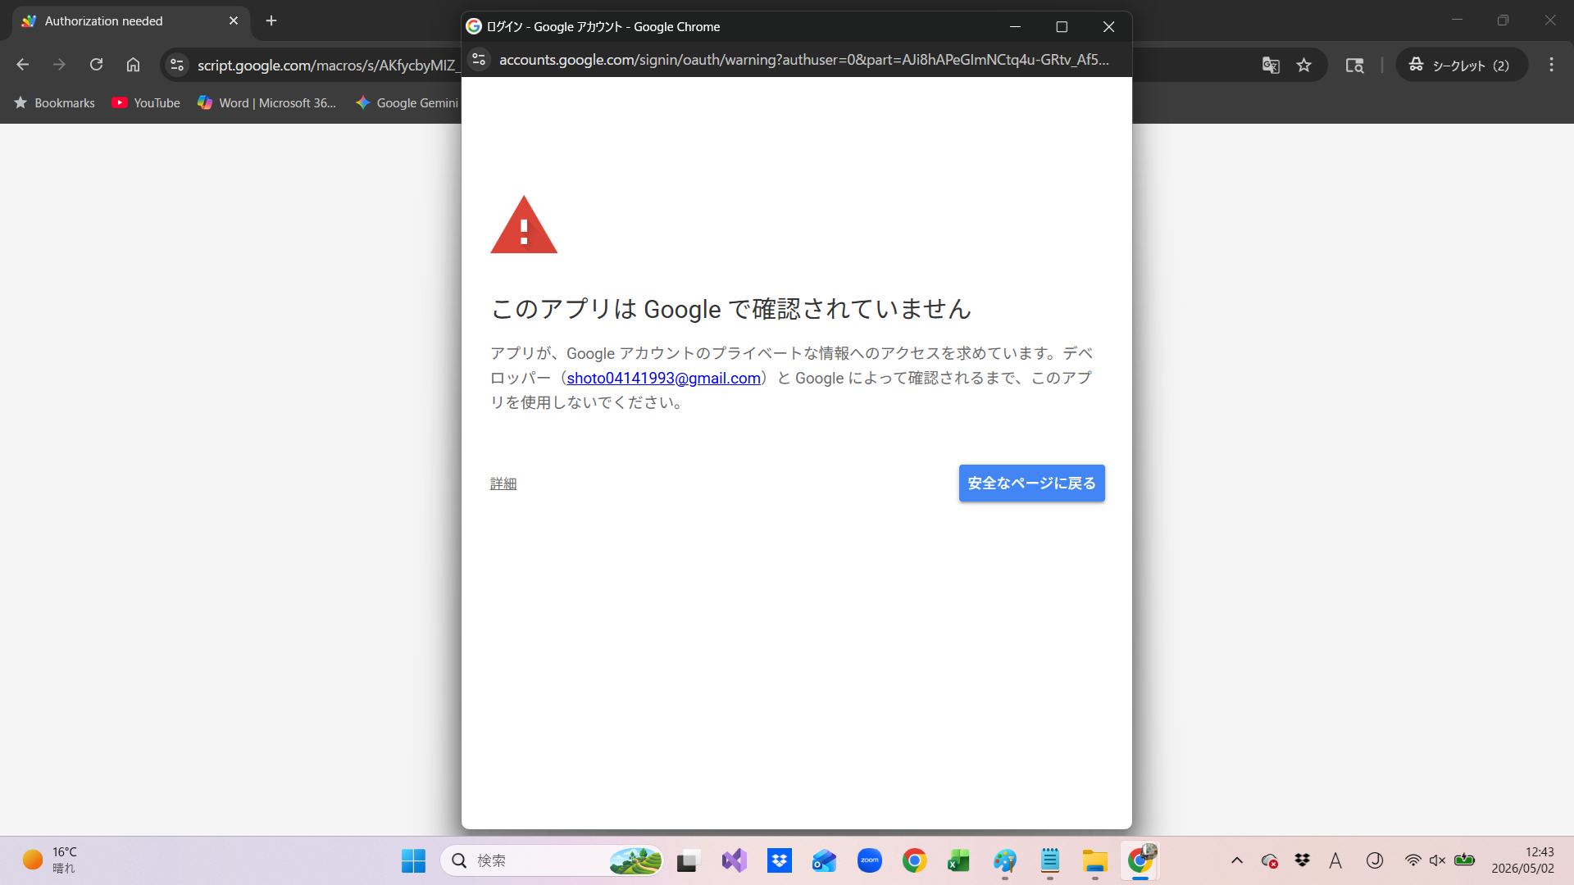Open the Windows Start menu

(x=413, y=860)
